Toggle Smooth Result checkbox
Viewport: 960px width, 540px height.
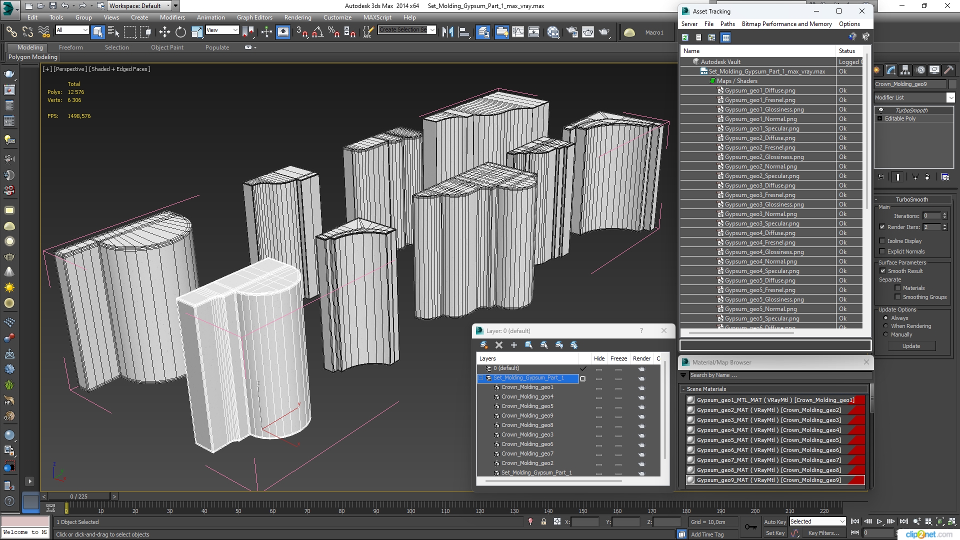point(882,271)
